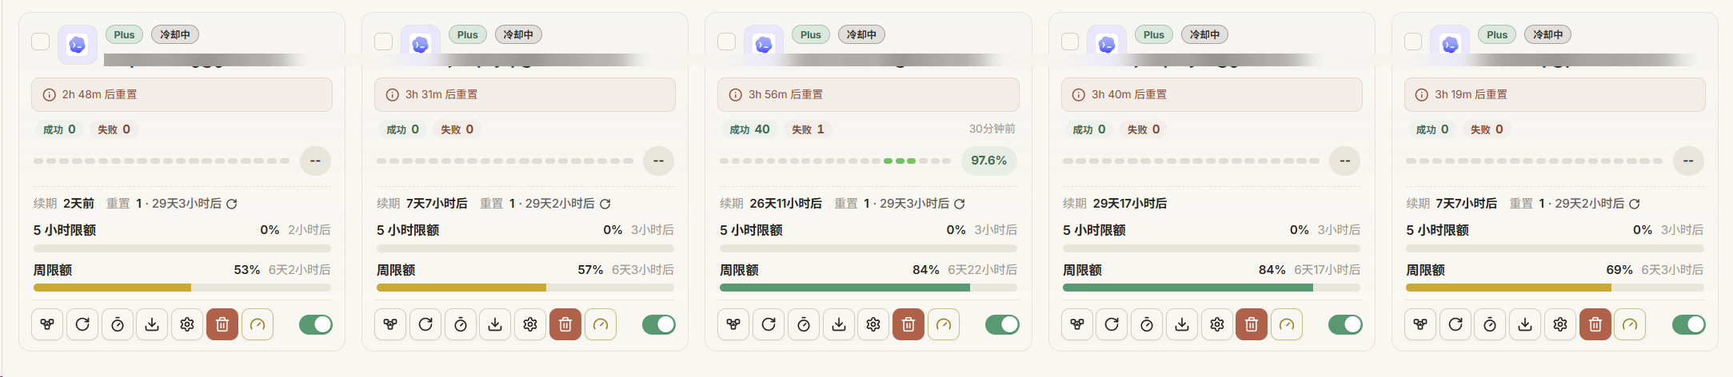Click the 3h 31m 后重置 notice banner
The width and height of the screenshot is (1733, 377).
coord(525,94)
